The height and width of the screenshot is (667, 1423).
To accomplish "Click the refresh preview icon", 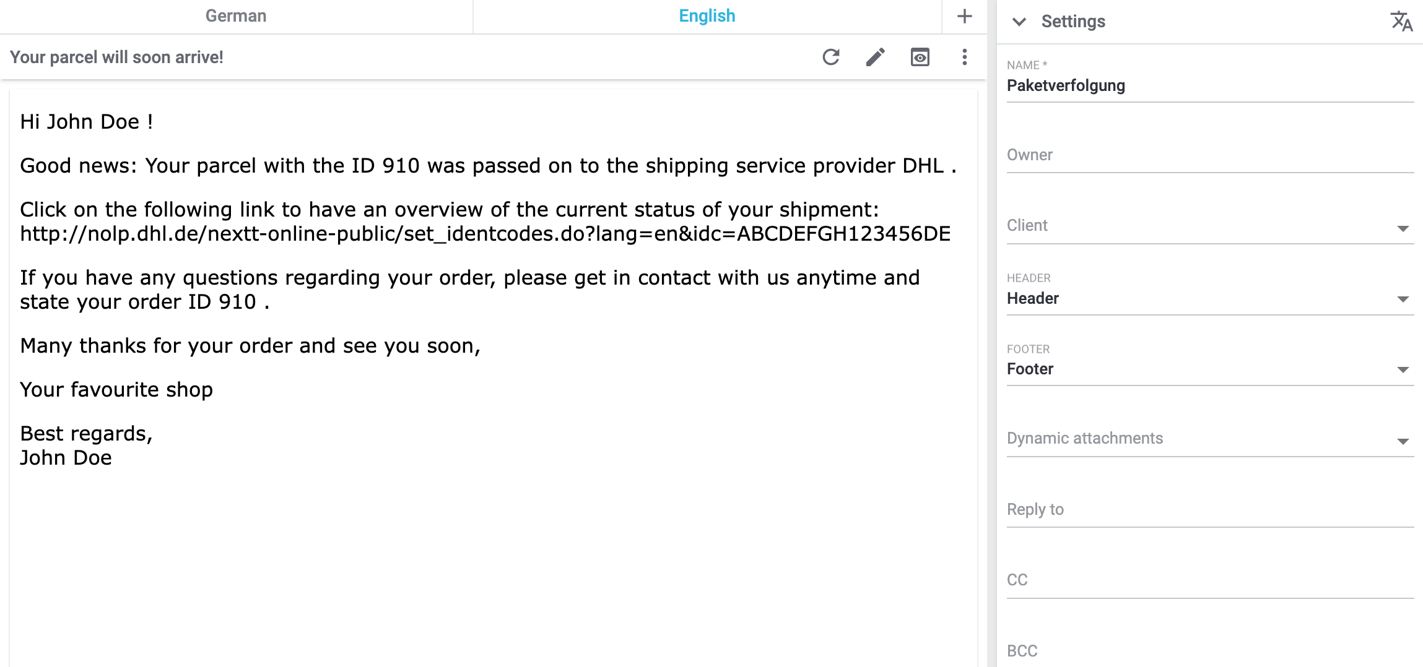I will point(831,57).
